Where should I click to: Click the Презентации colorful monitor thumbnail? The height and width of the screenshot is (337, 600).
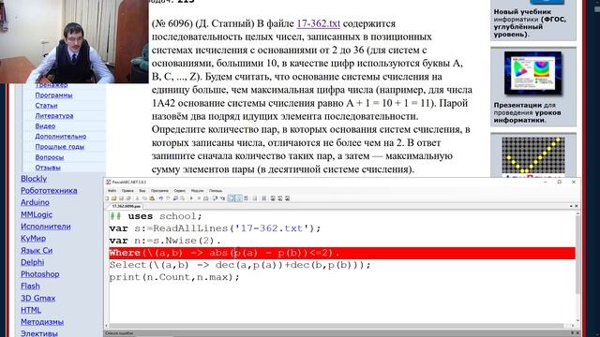click(x=533, y=73)
